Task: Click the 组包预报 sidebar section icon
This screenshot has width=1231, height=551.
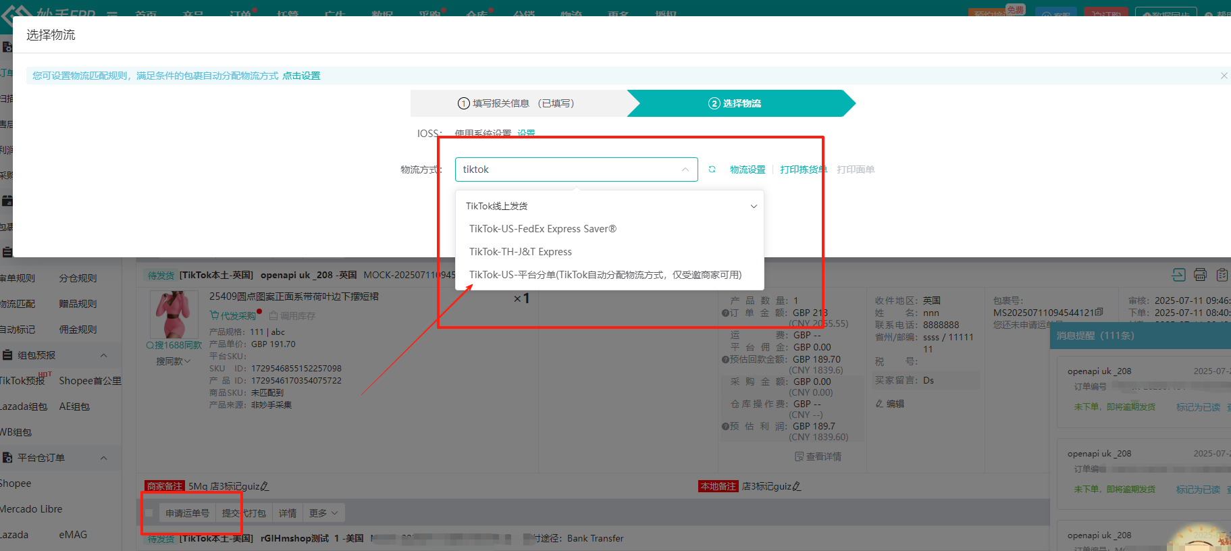Action: tap(7, 355)
